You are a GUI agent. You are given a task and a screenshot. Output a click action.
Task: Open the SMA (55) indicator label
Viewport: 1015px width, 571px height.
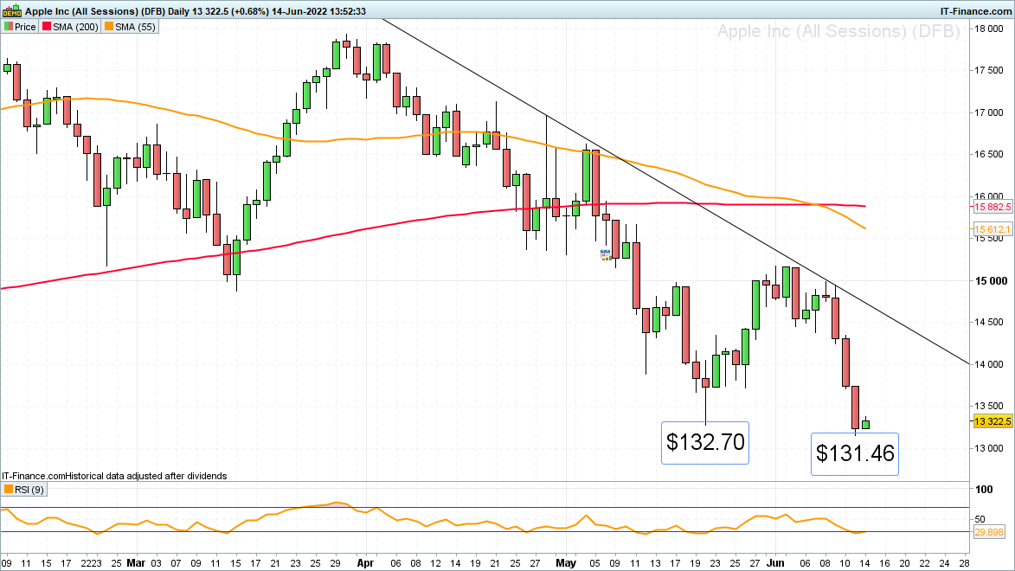point(130,27)
